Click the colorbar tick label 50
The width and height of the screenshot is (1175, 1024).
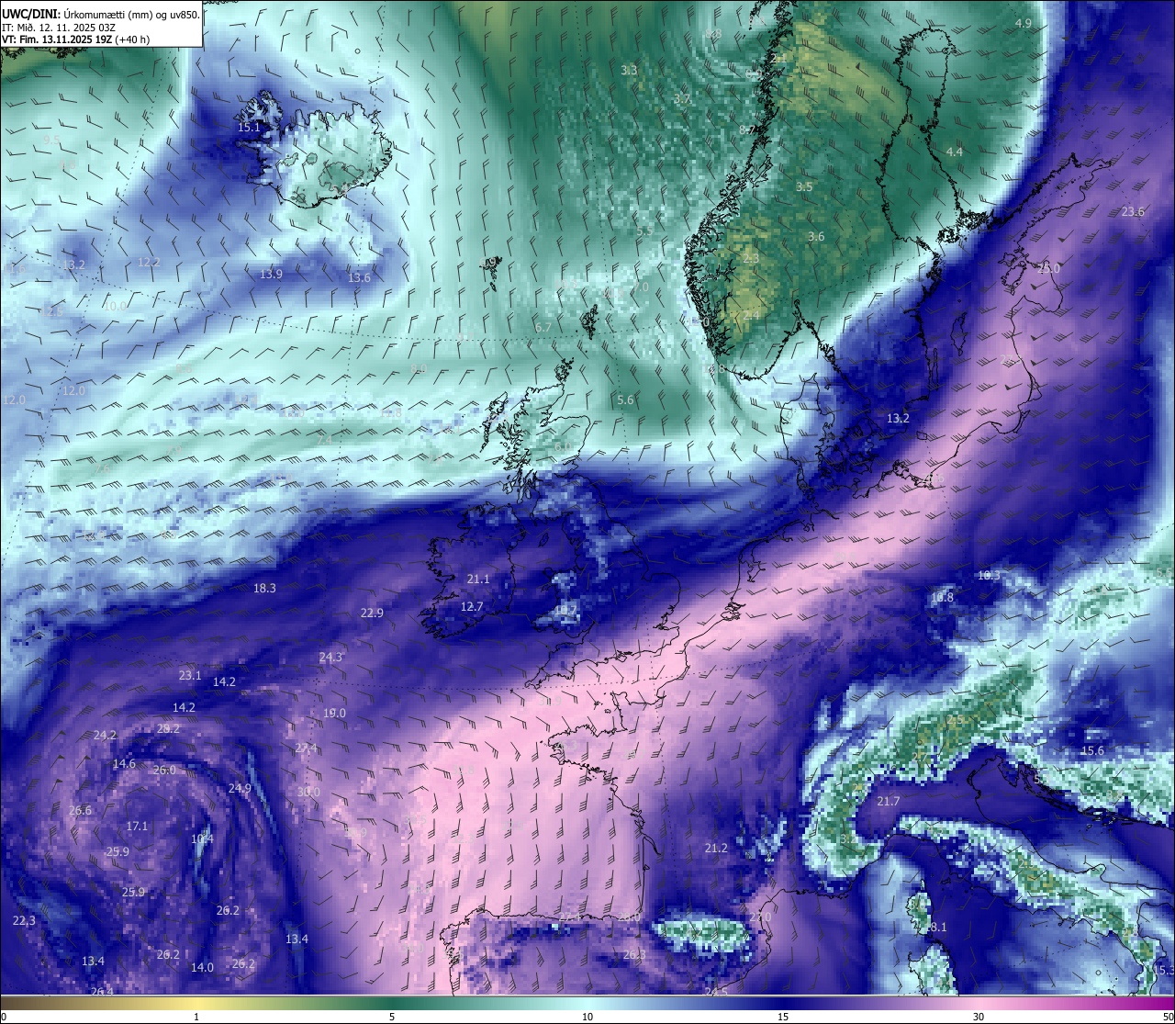(x=1168, y=1017)
